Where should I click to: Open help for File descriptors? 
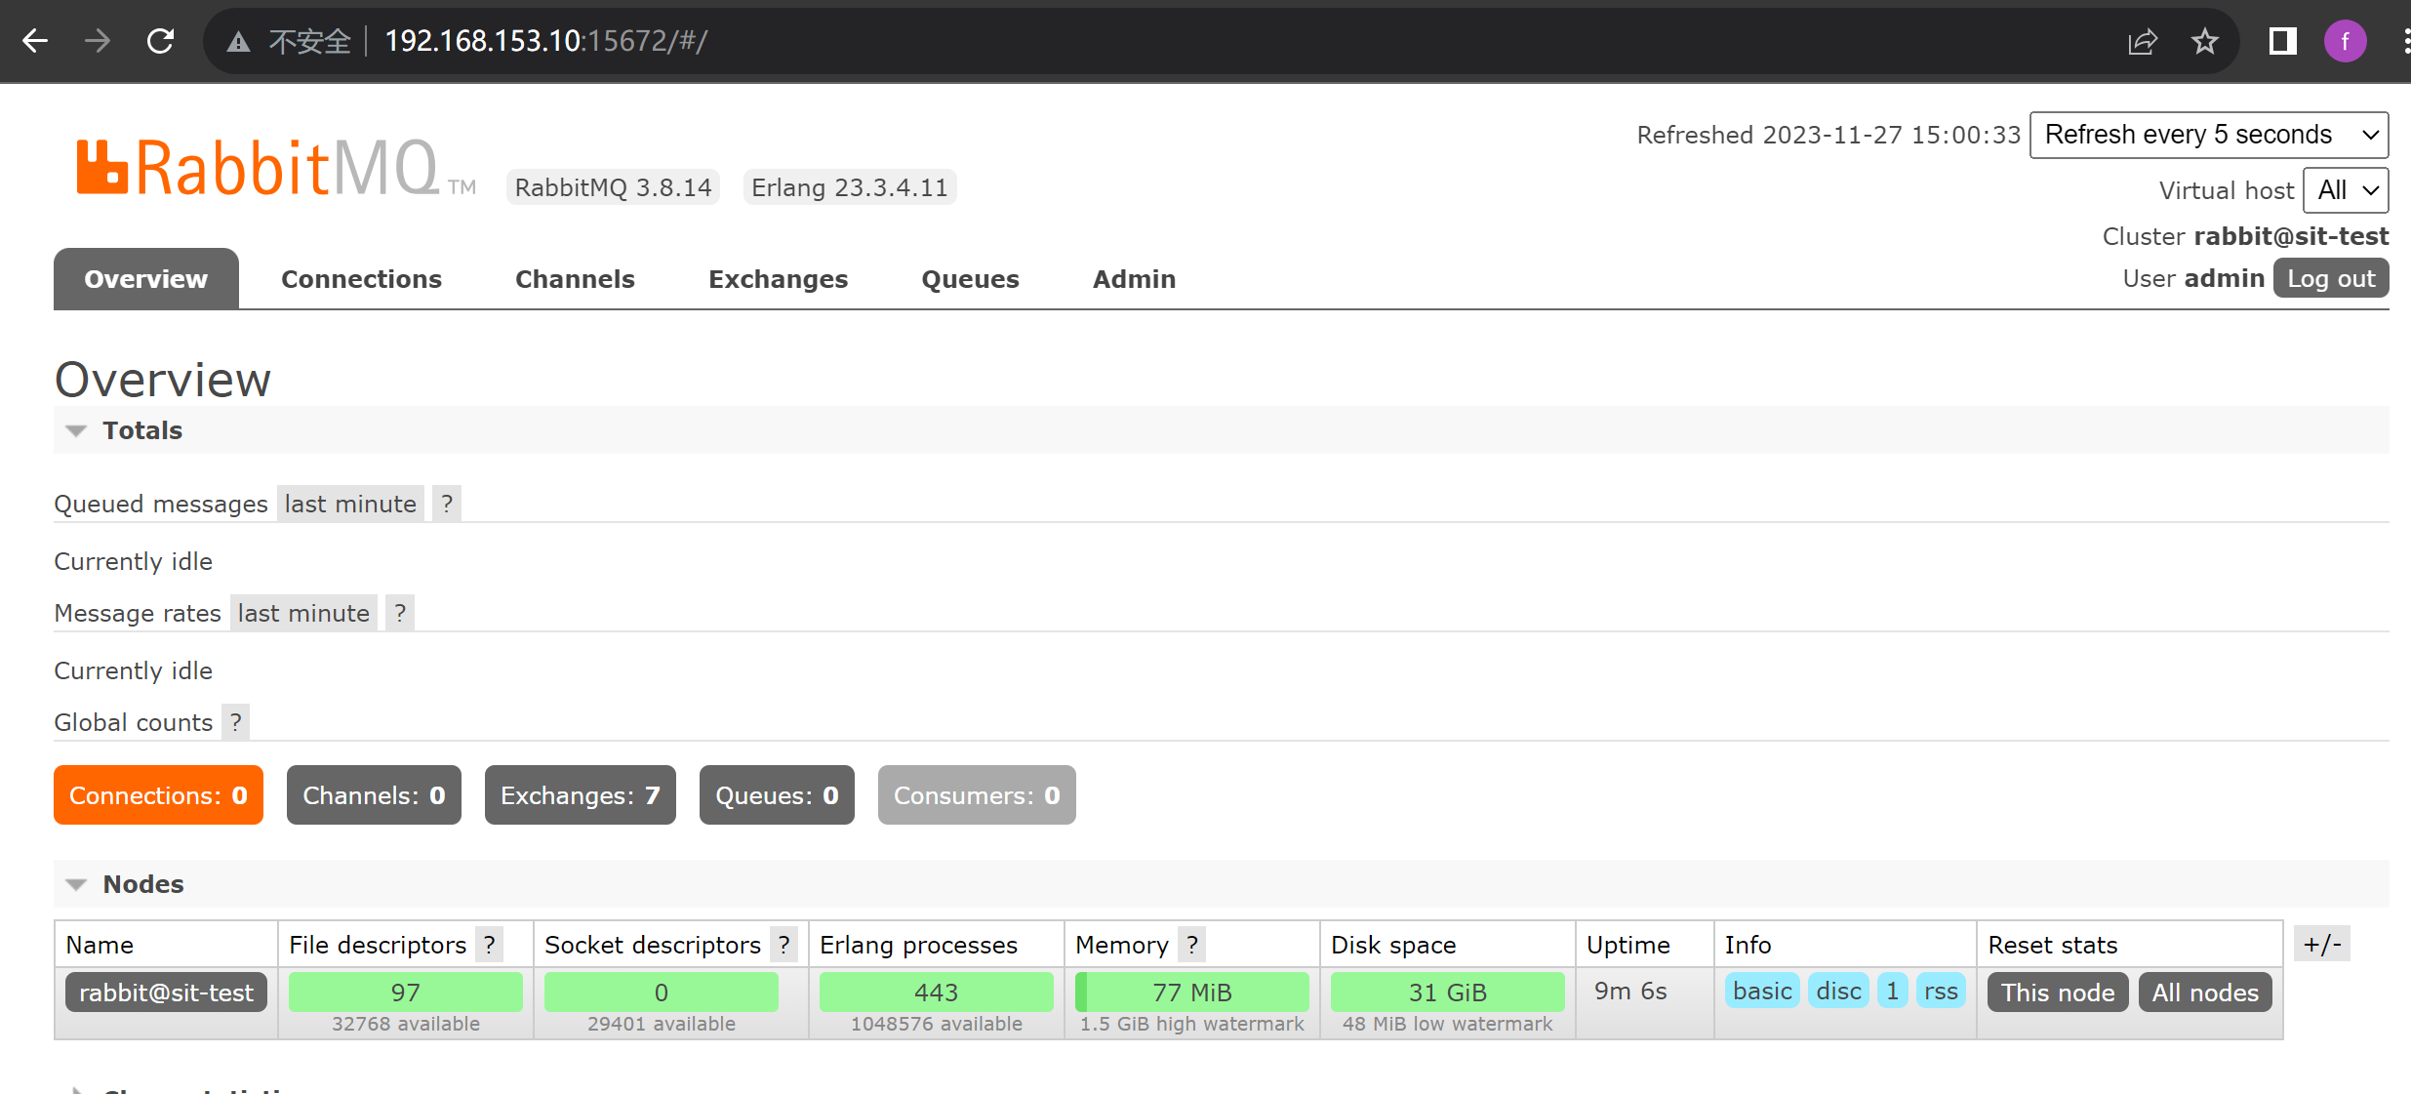coord(490,945)
